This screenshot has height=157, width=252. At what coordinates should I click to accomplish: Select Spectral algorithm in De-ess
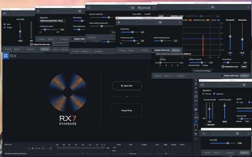tap(214, 94)
